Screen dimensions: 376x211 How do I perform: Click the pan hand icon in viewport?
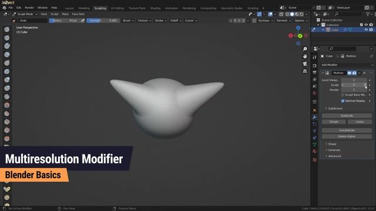point(305,56)
